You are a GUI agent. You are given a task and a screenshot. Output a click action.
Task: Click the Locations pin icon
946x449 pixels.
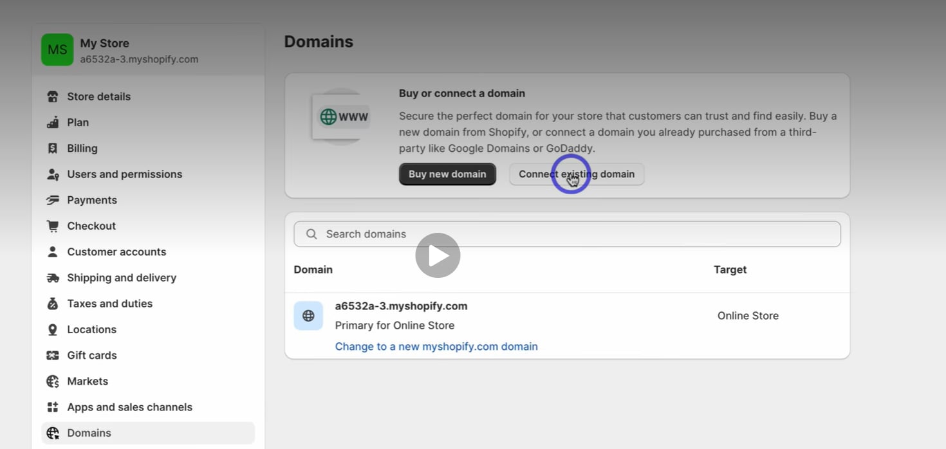[x=53, y=329]
